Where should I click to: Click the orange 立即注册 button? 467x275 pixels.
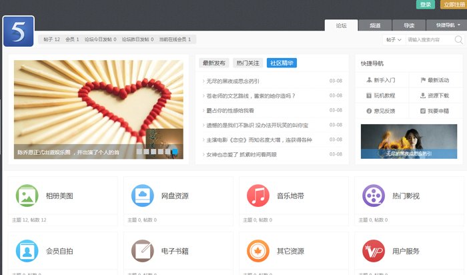[x=454, y=5]
